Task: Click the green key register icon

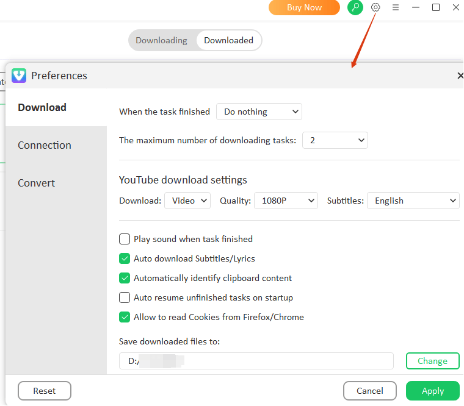Action: [x=355, y=7]
